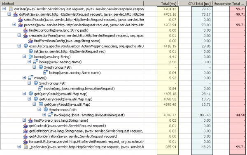Select the selectModule method row text

tap(84, 20)
